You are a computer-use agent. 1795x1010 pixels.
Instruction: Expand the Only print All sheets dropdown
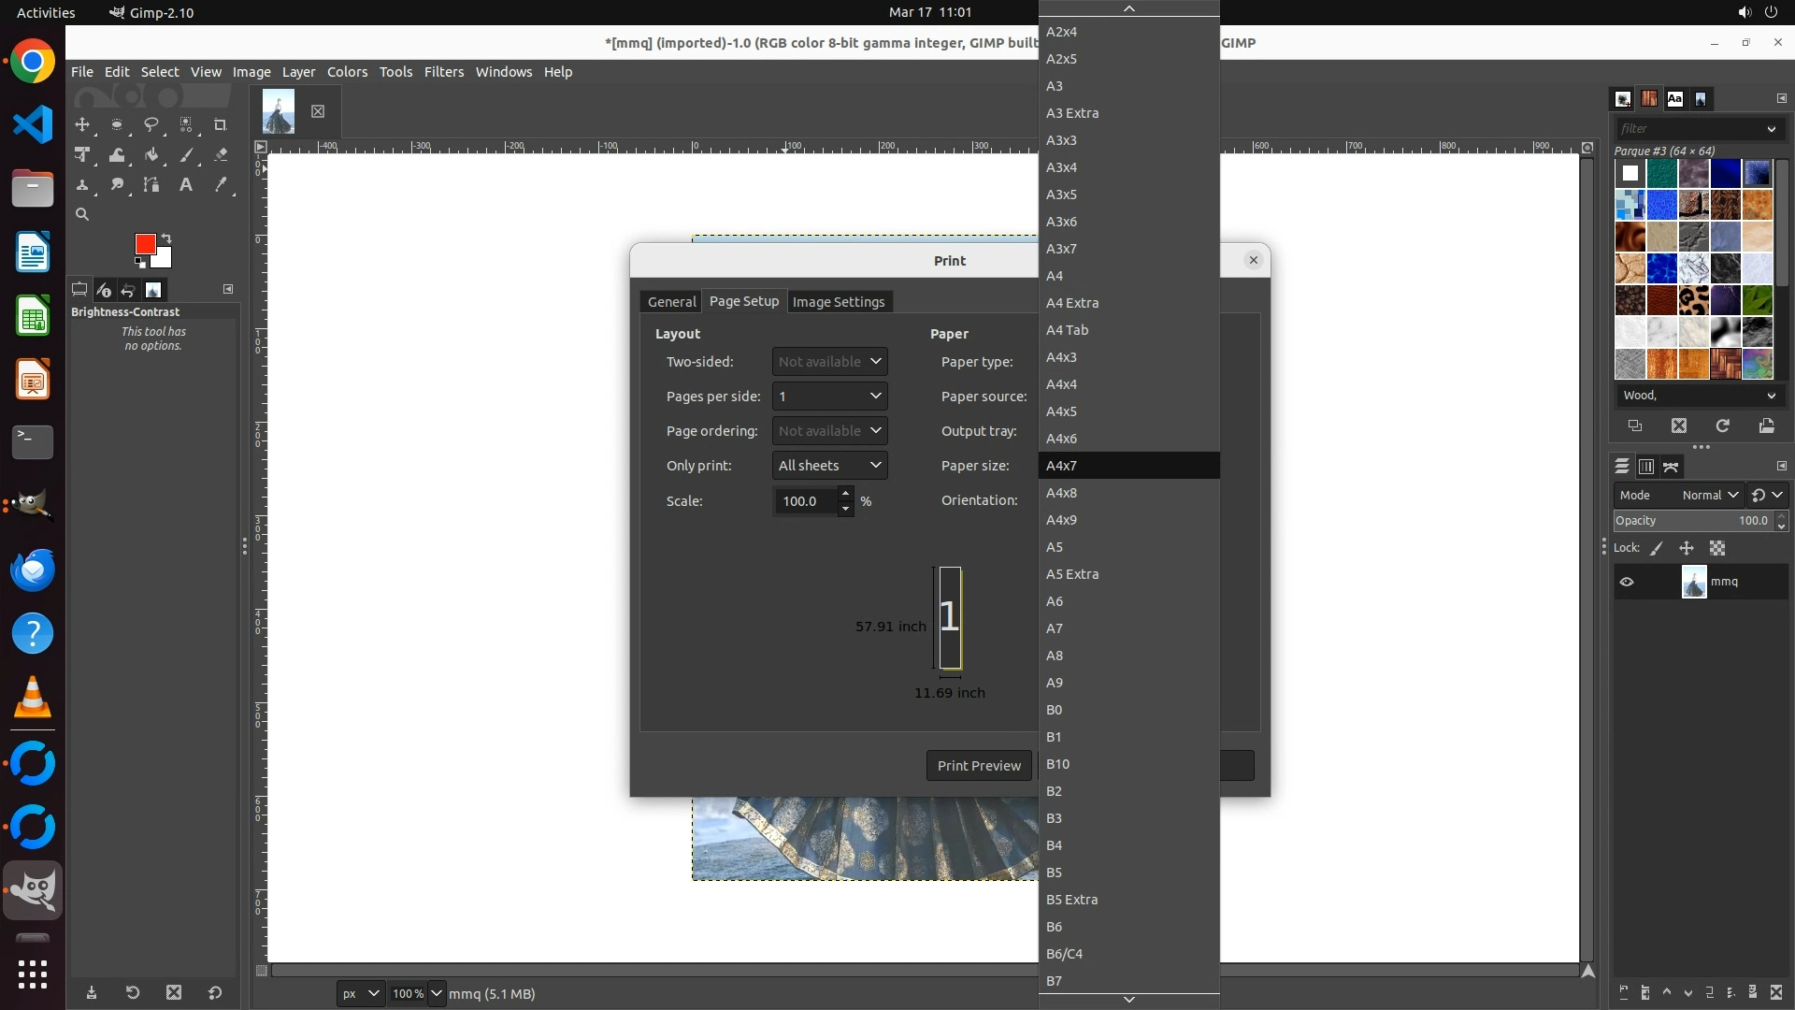829,466
